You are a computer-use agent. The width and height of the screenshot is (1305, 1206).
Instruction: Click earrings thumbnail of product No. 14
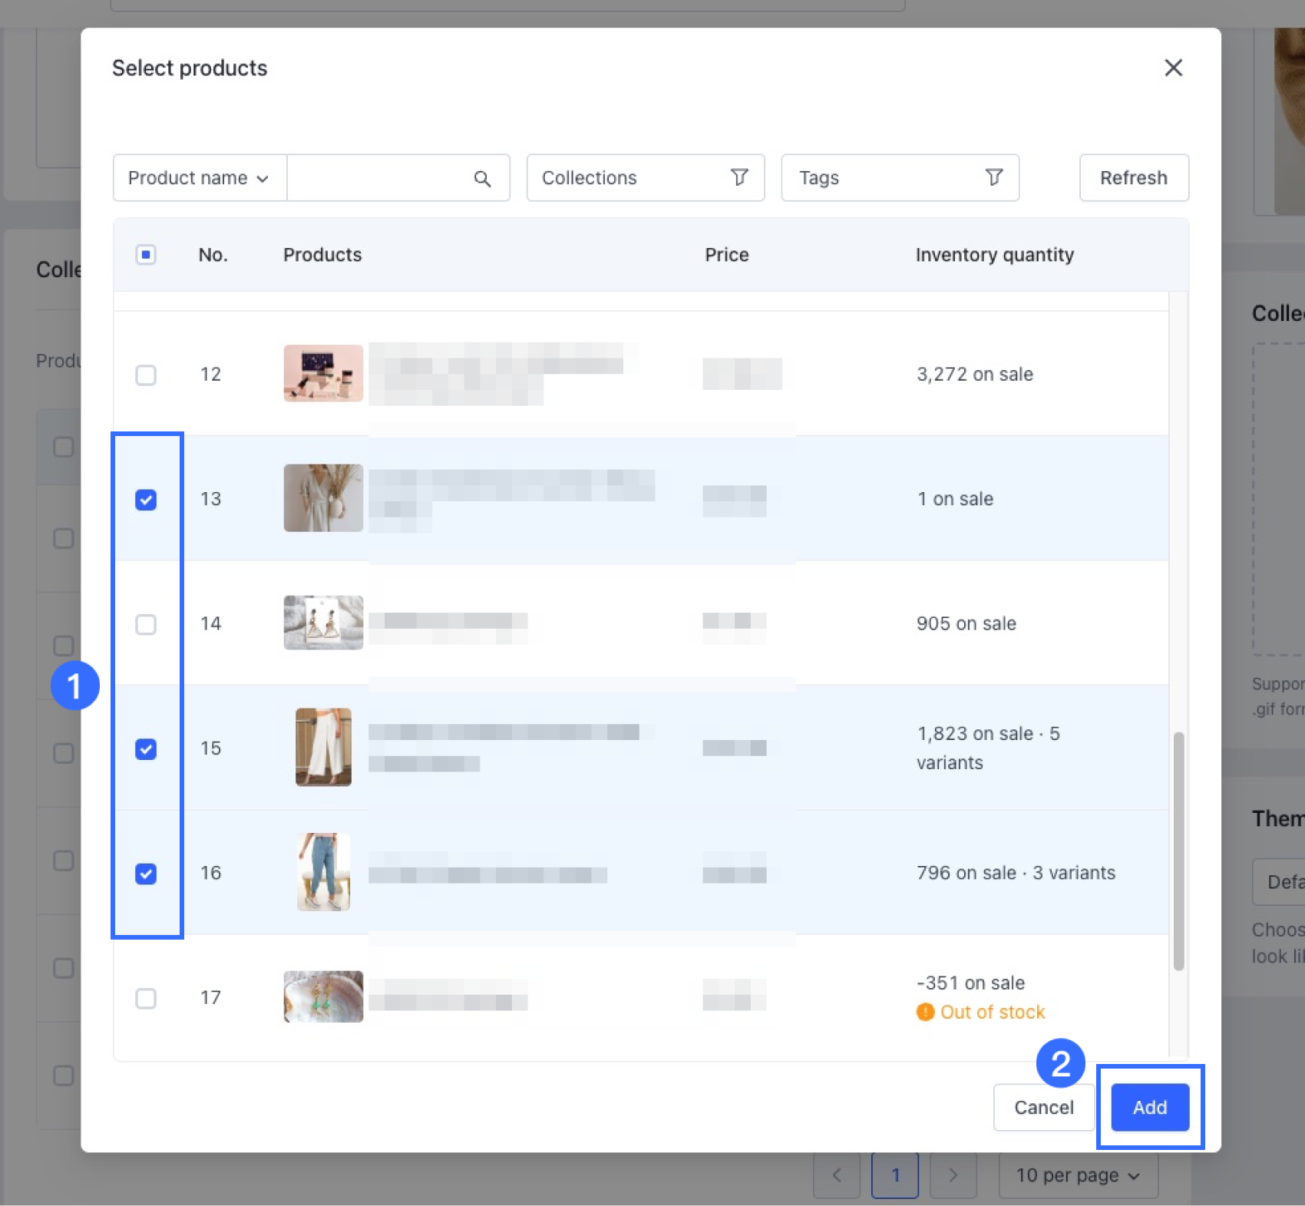(323, 623)
